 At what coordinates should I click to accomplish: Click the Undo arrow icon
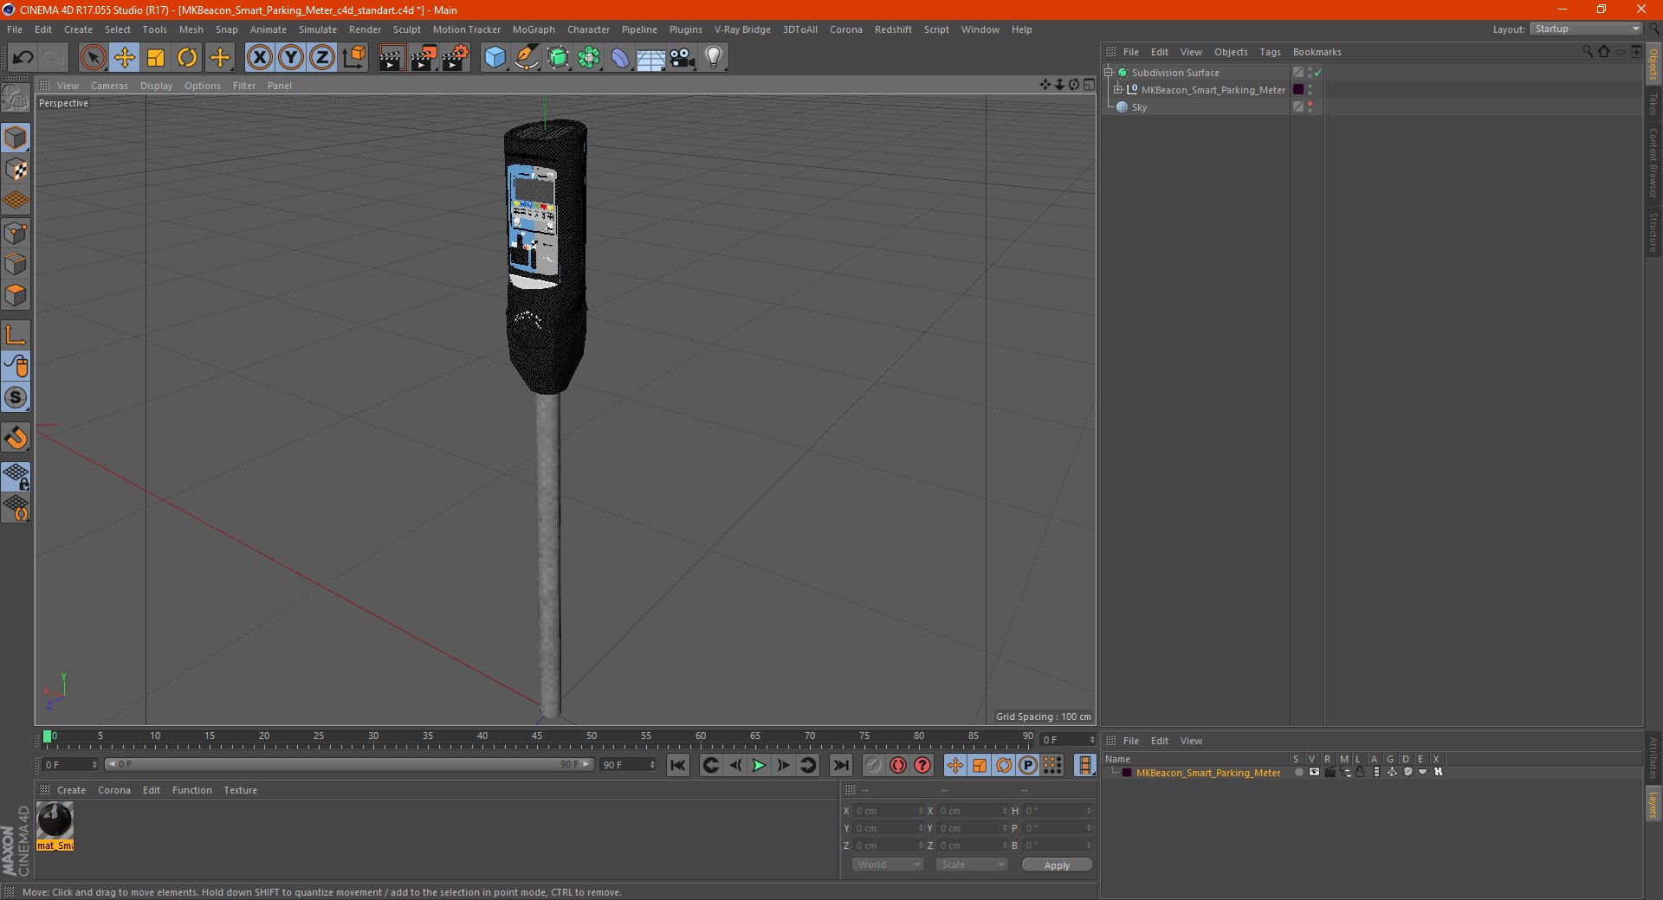point(23,58)
